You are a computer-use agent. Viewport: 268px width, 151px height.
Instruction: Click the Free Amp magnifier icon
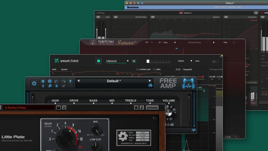tap(50, 86)
